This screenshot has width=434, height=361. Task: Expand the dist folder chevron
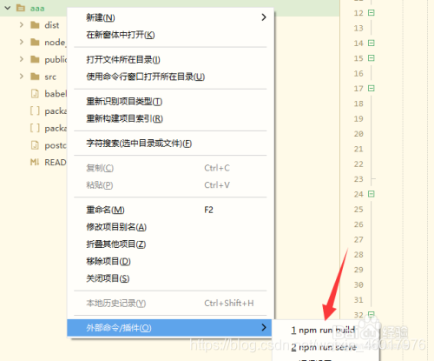[22, 25]
